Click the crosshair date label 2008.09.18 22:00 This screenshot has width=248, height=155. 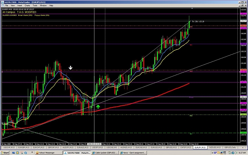[94, 144]
